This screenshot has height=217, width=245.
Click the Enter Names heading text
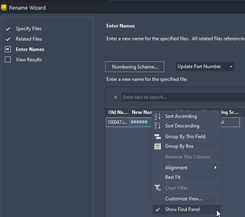click(x=120, y=26)
